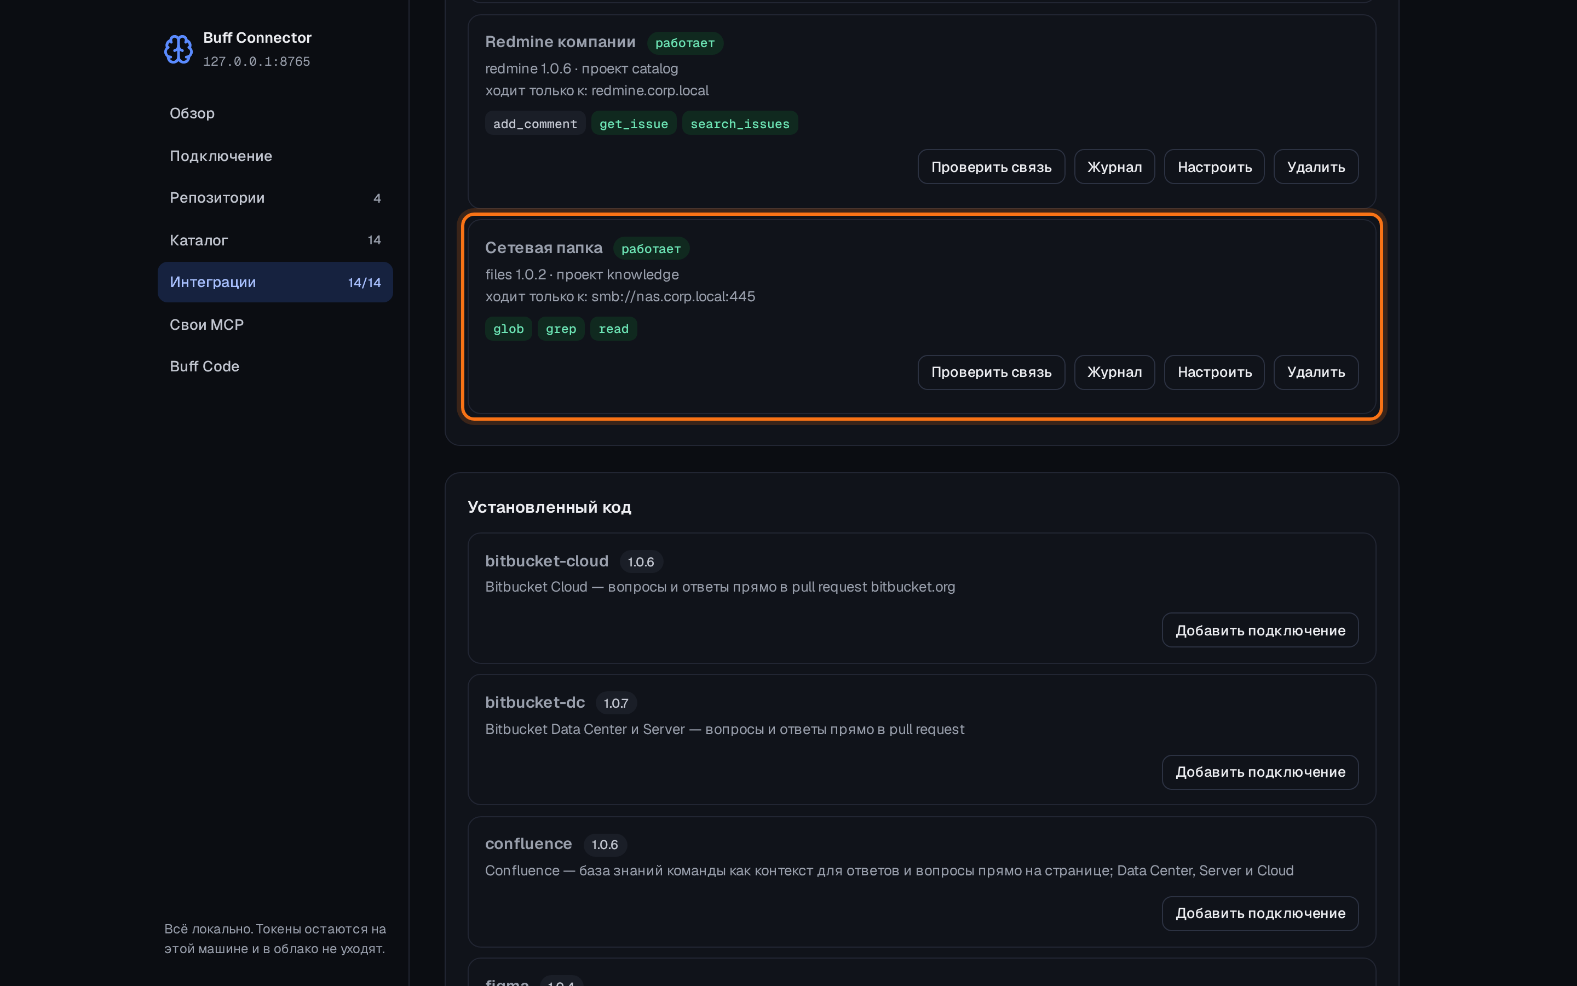Add a connection for bitbucket-dc
This screenshot has width=1577, height=986.
[1259, 772]
